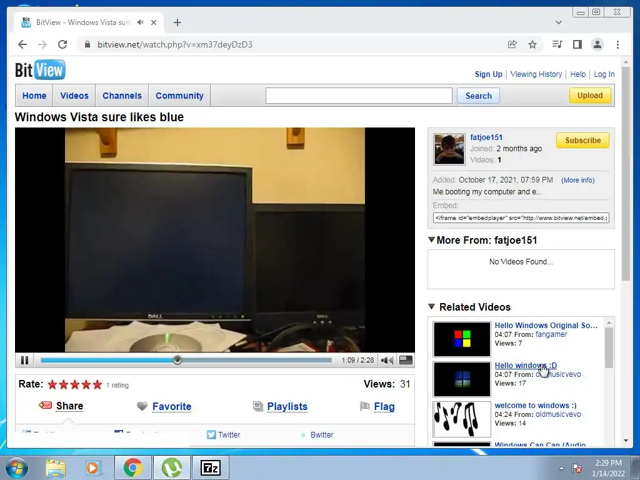Viewport: 640px width, 480px height.
Task: Open Hello Windows Original thumbnail
Action: click(462, 339)
